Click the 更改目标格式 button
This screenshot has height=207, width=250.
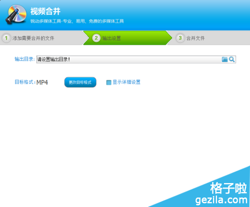click(80, 82)
